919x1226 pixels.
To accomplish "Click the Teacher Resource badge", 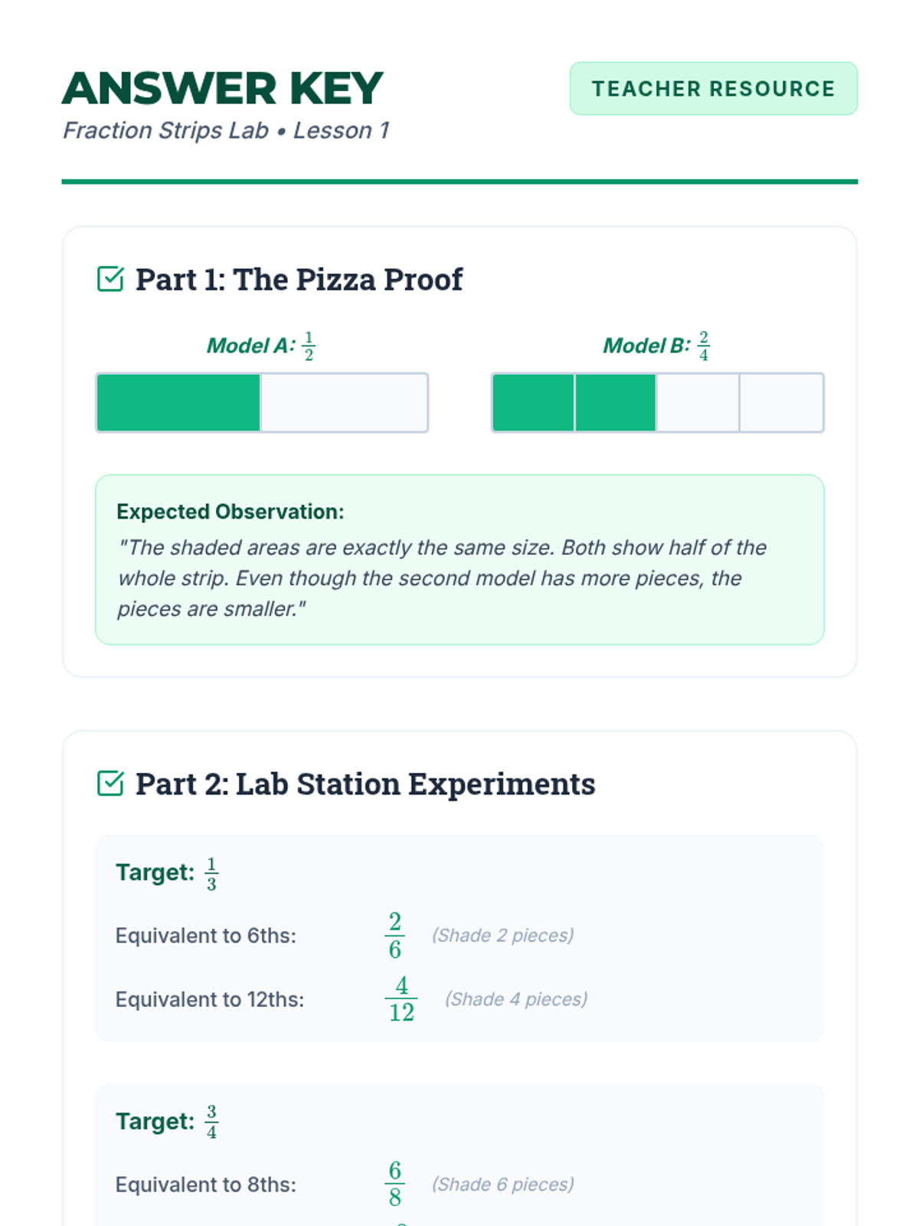I will coord(713,89).
